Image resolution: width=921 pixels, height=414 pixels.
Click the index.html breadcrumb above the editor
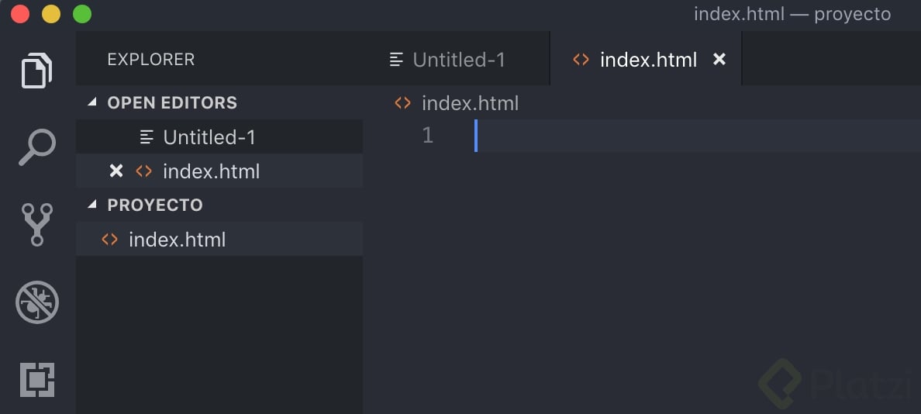(470, 103)
